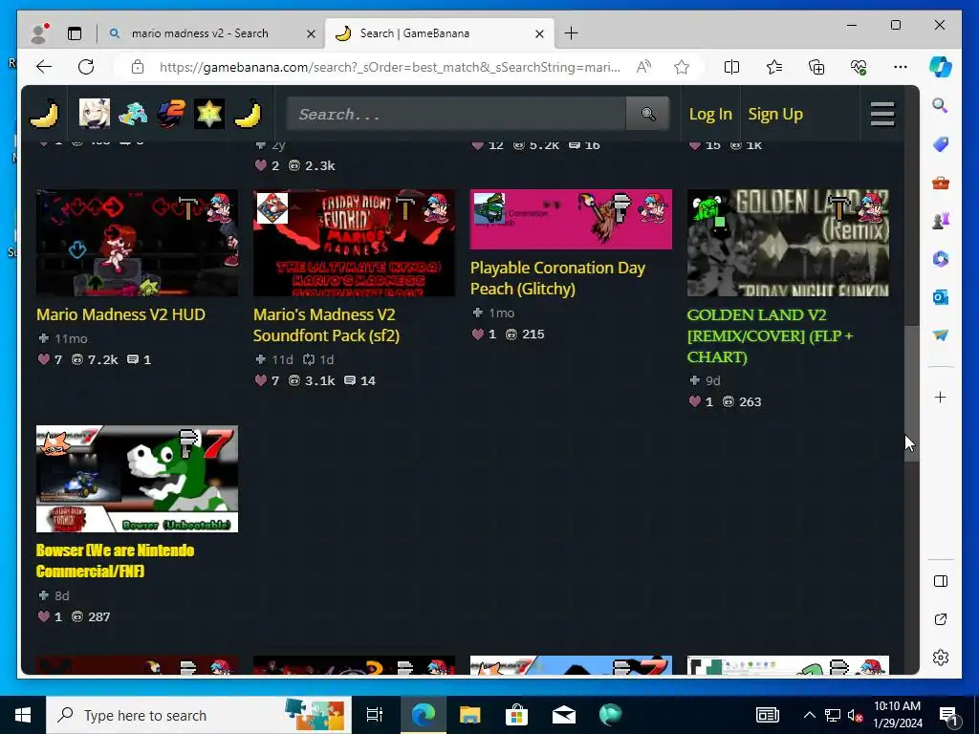Open File Explorer from the taskbar

click(469, 715)
